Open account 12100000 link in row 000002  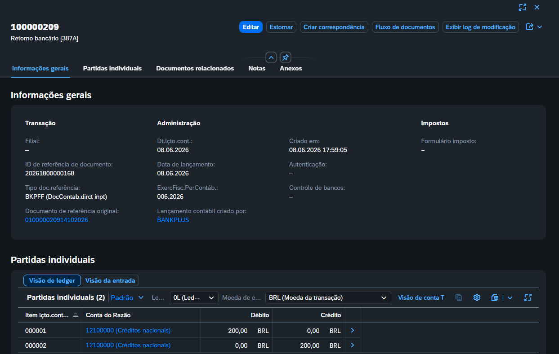point(128,345)
